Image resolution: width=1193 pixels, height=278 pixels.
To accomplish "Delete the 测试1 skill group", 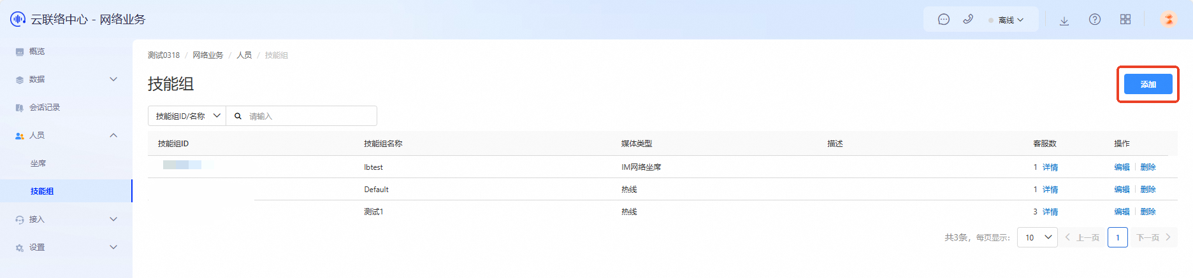I will click(x=1148, y=212).
